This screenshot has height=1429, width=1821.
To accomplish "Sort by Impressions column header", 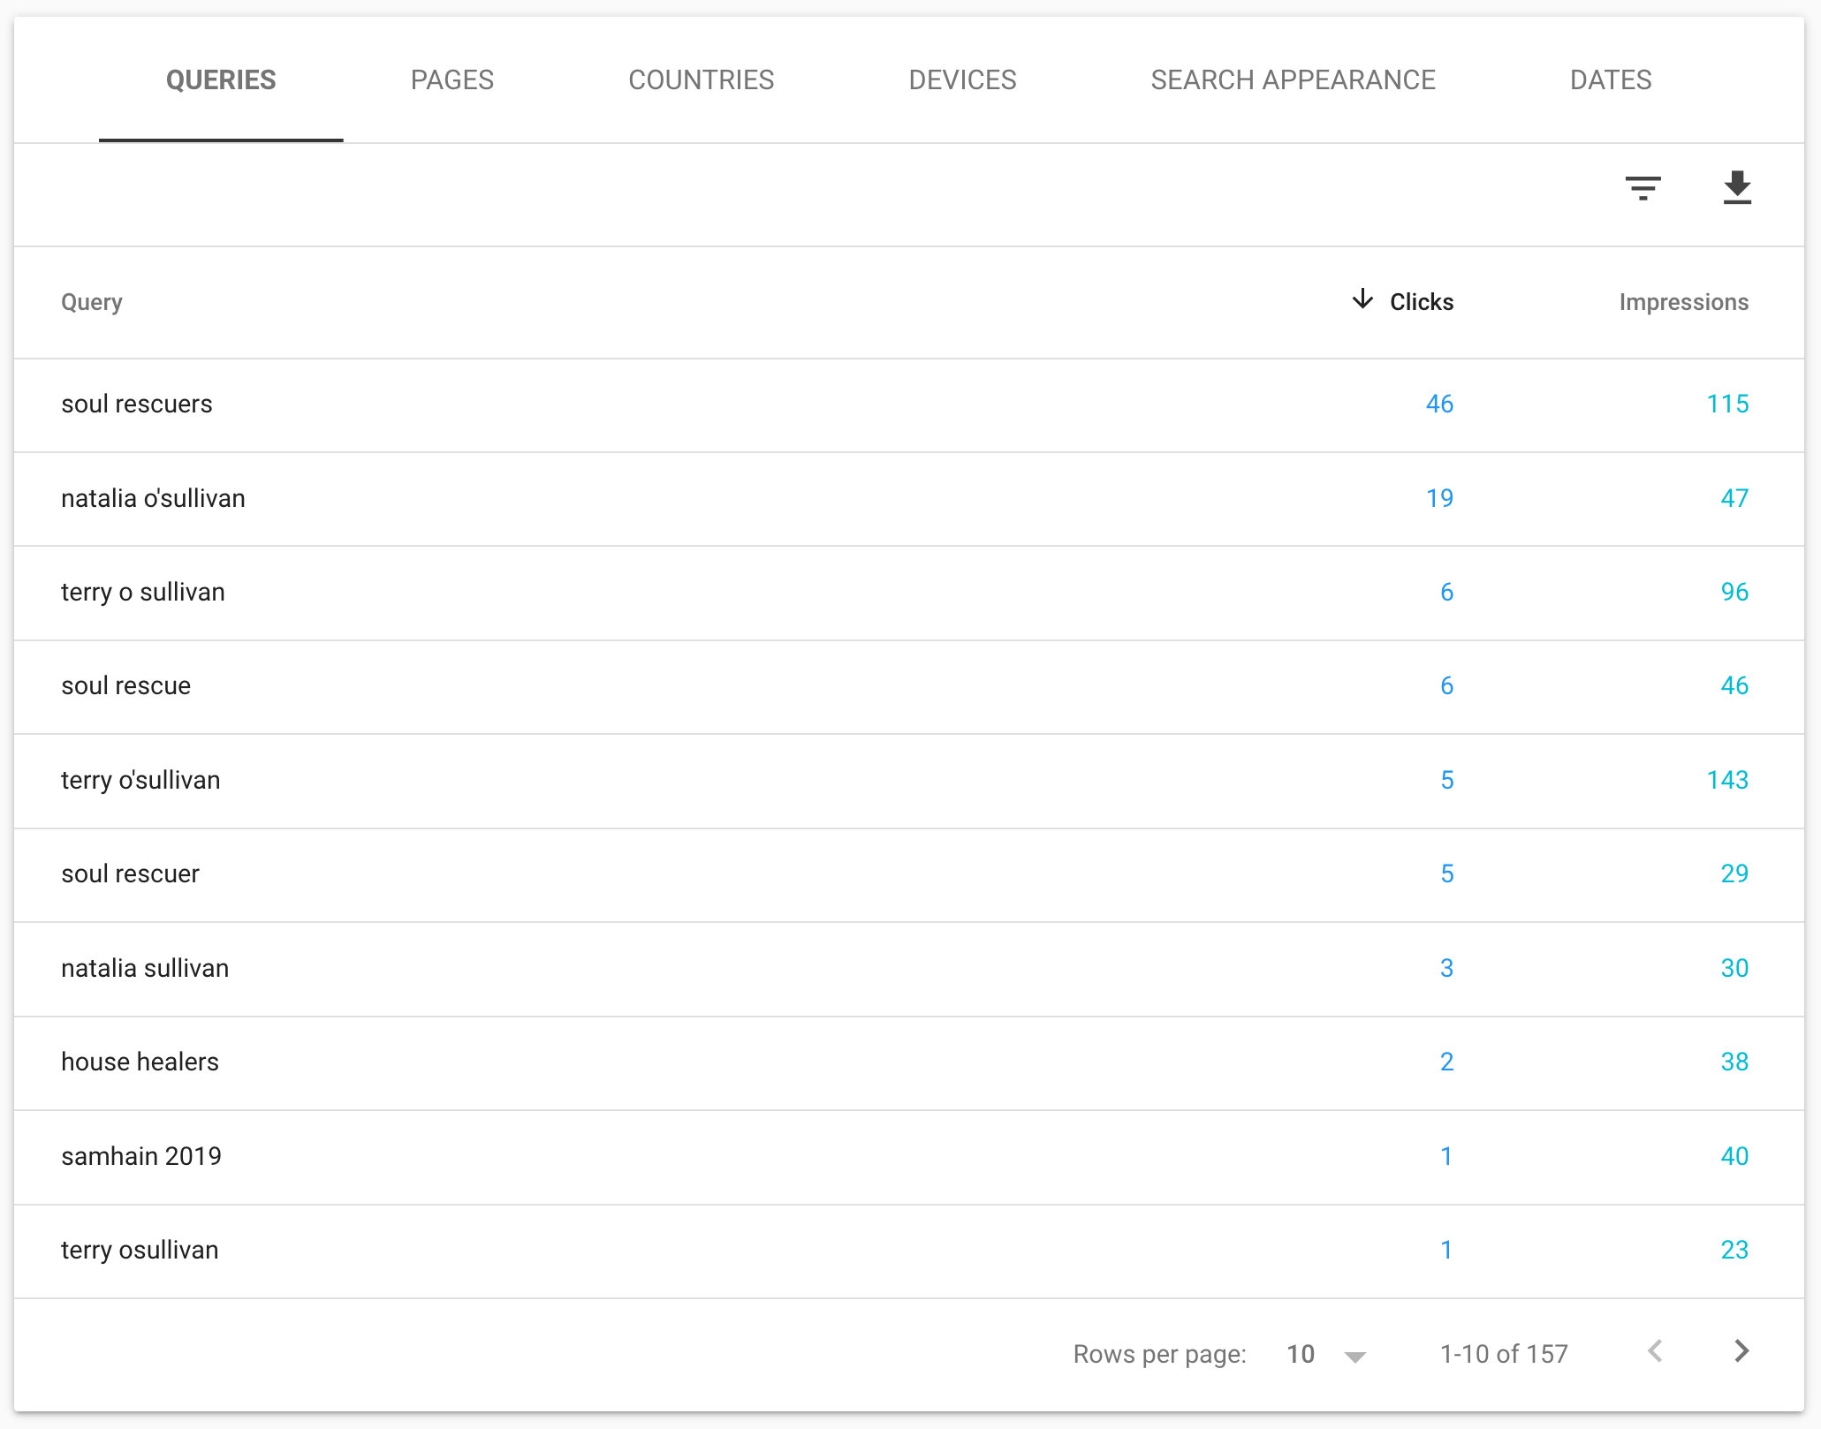I will (x=1683, y=302).
